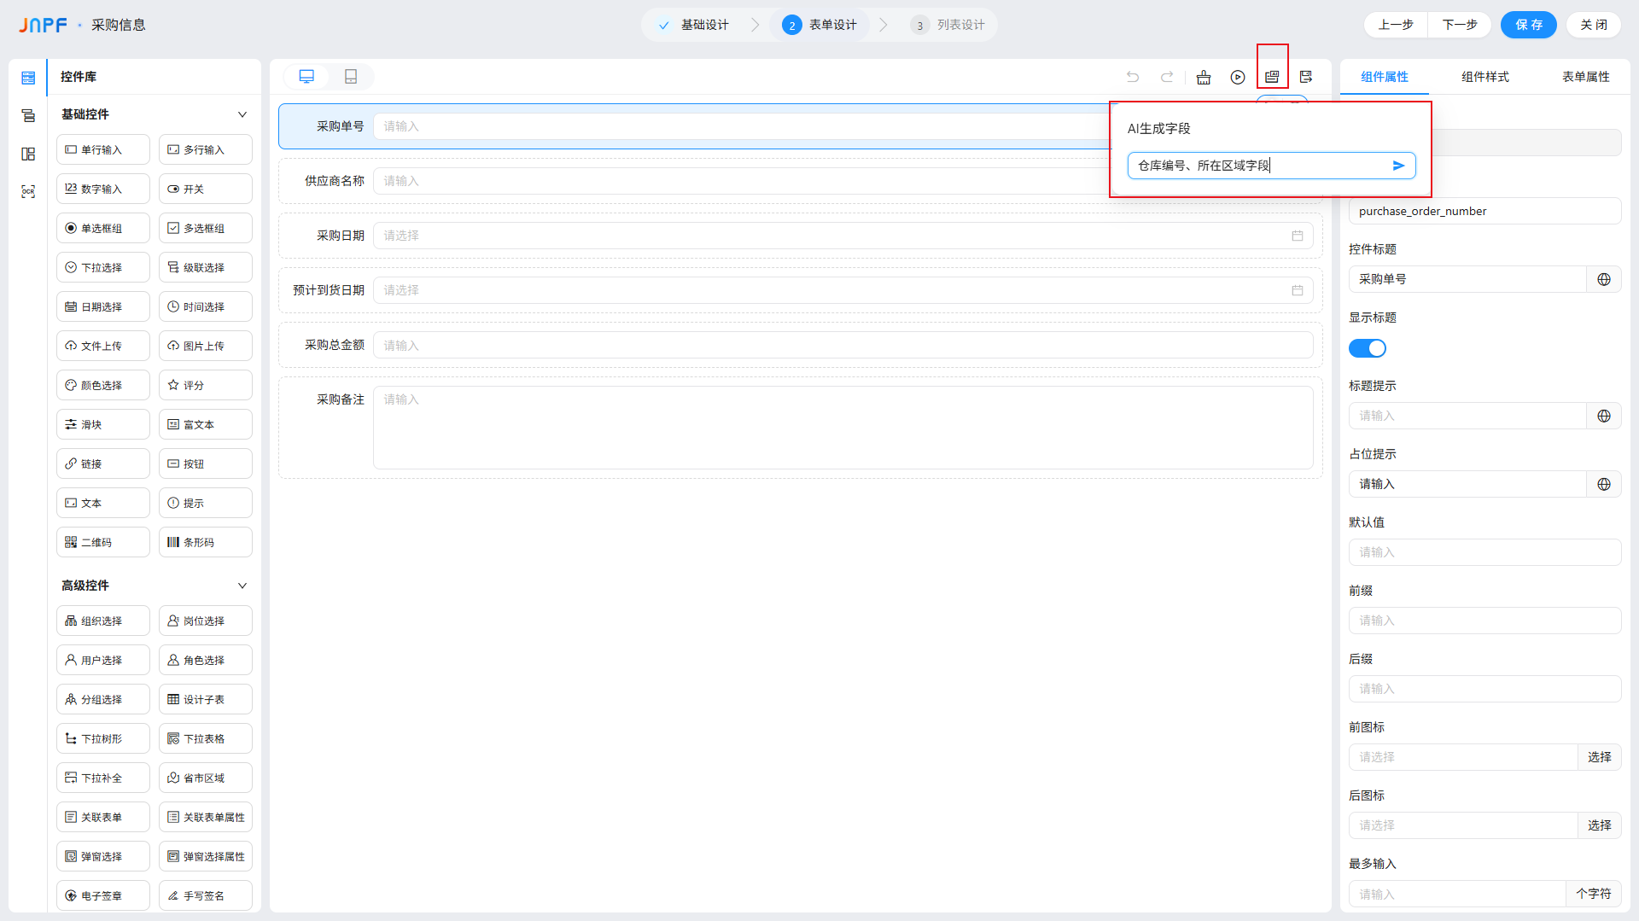This screenshot has width=1639, height=921.
Task: Click the preview play icon
Action: point(1238,77)
